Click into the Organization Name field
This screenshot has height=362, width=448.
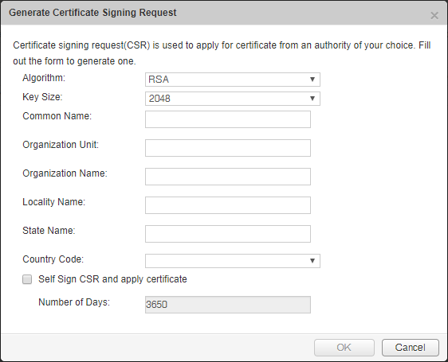pos(228,177)
